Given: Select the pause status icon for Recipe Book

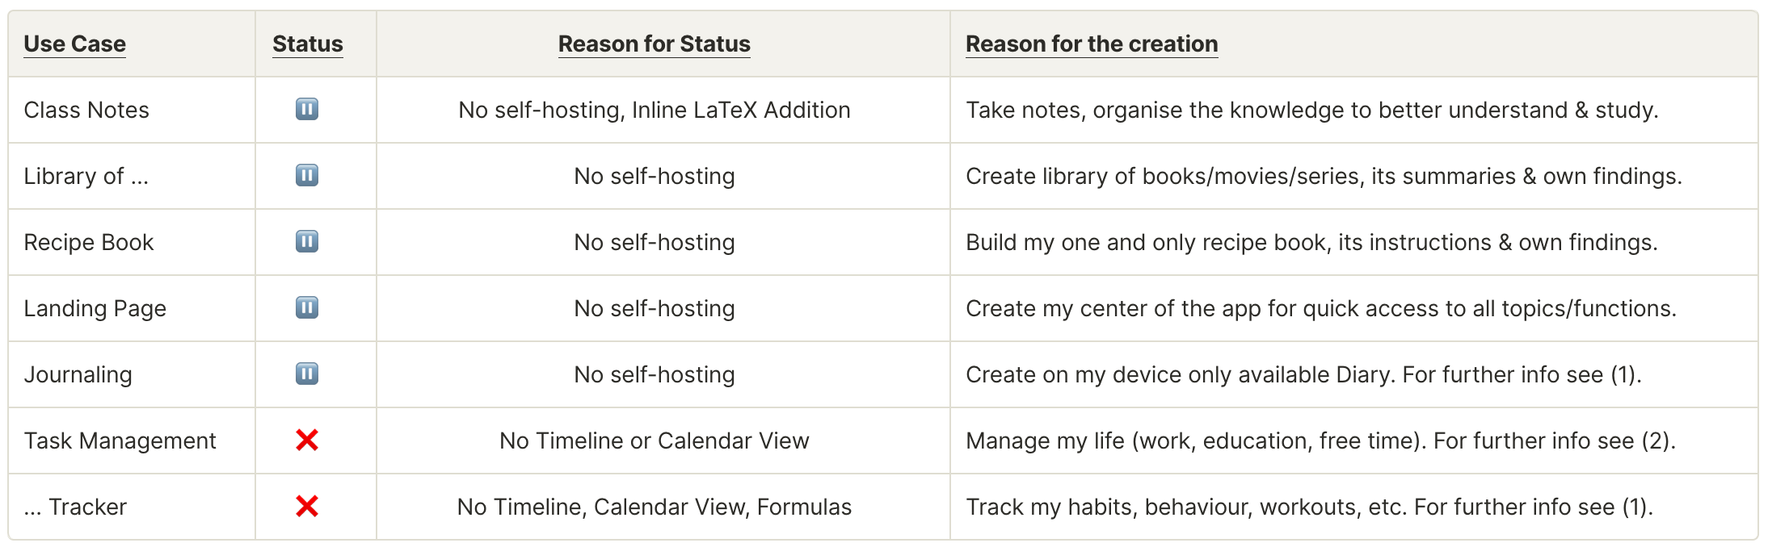Looking at the screenshot, I should click(307, 241).
